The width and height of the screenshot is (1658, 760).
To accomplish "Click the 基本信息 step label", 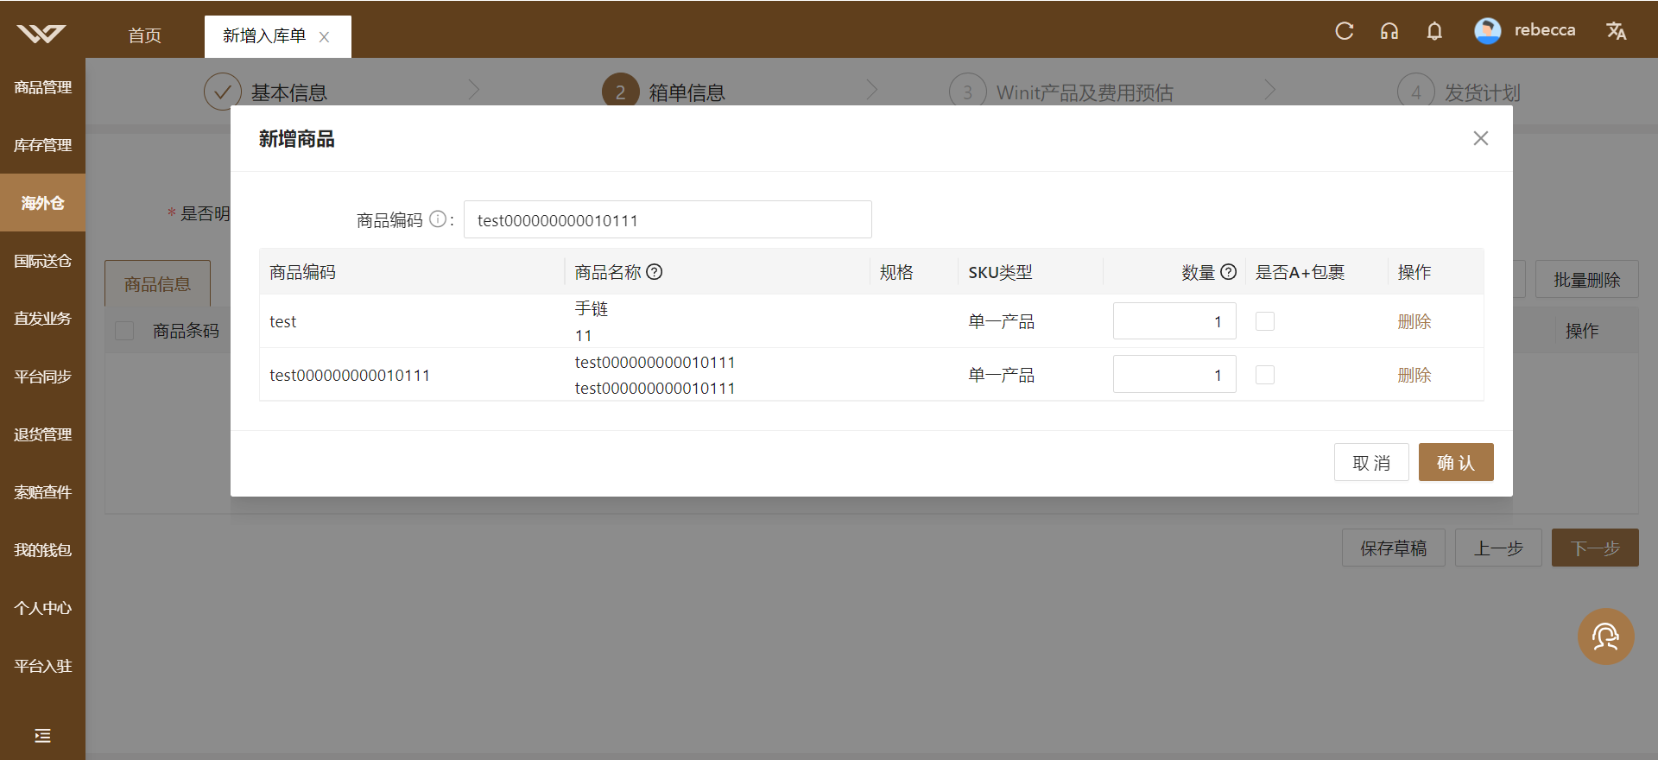I will coord(289,92).
